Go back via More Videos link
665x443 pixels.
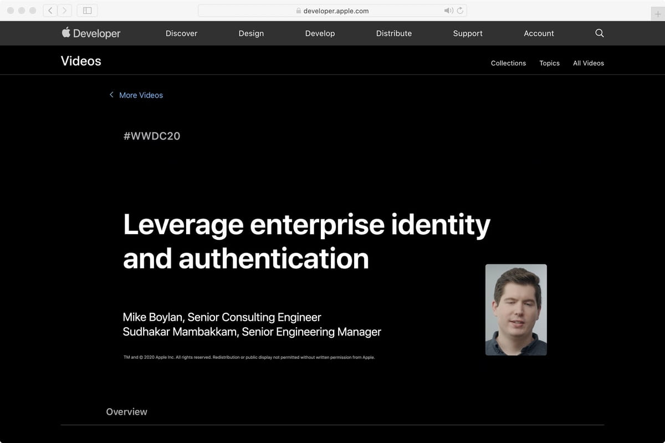[136, 95]
